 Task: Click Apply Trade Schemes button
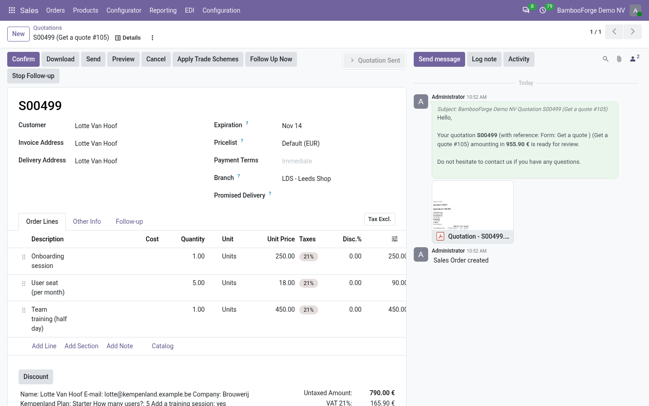tap(208, 59)
